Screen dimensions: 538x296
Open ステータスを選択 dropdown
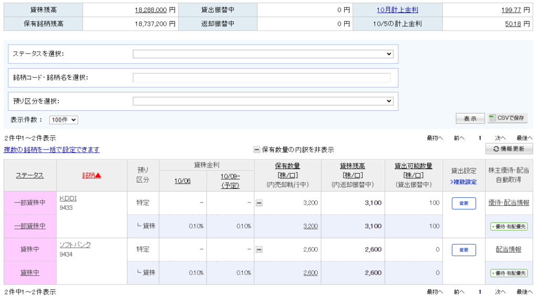point(263,54)
